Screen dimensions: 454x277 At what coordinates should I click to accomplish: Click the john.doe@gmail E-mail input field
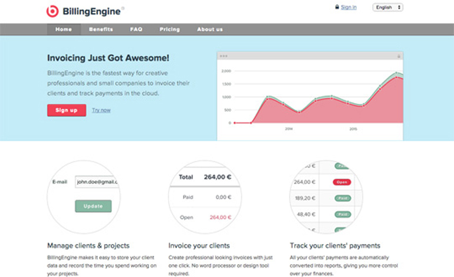97,182
